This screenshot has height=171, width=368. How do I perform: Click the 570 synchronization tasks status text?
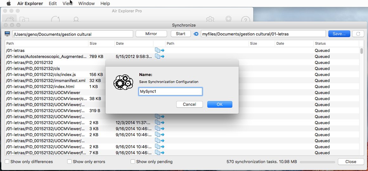[262, 161]
